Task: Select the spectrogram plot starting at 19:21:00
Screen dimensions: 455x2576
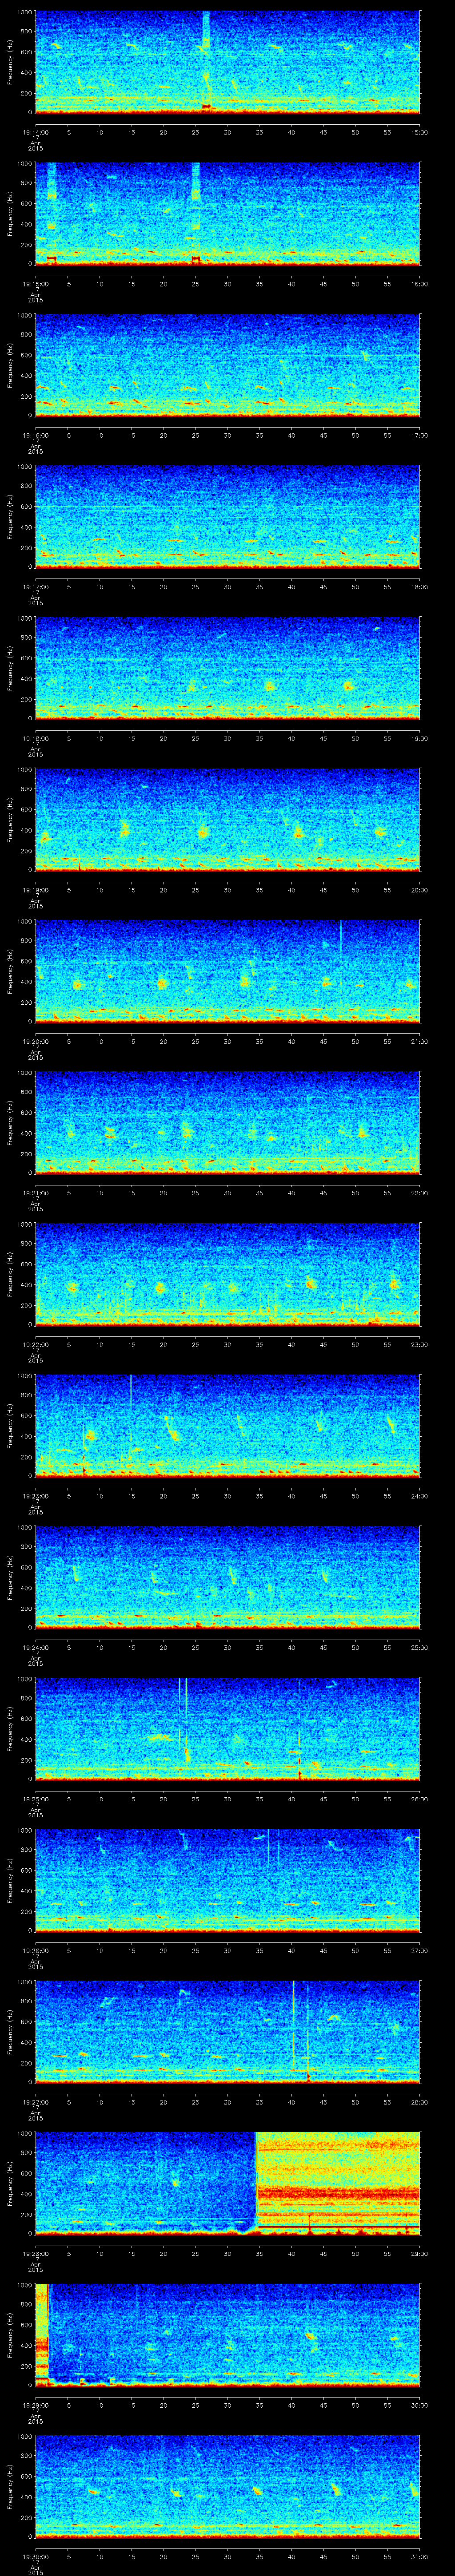Action: 227,1122
